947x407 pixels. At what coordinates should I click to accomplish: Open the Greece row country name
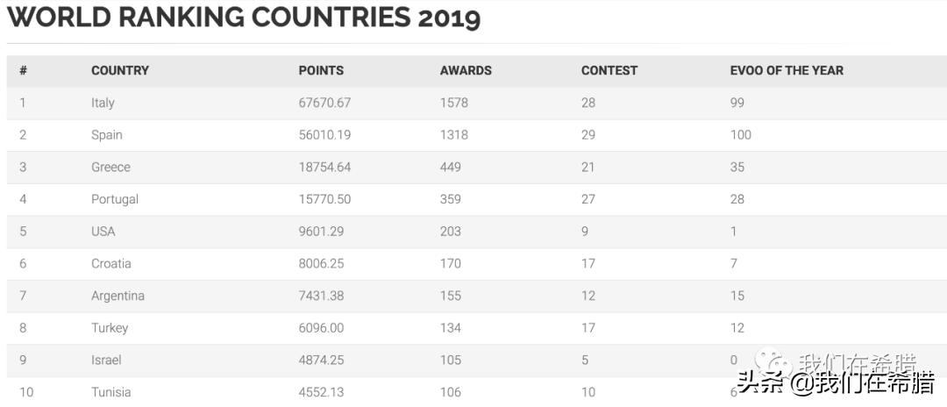tap(110, 167)
